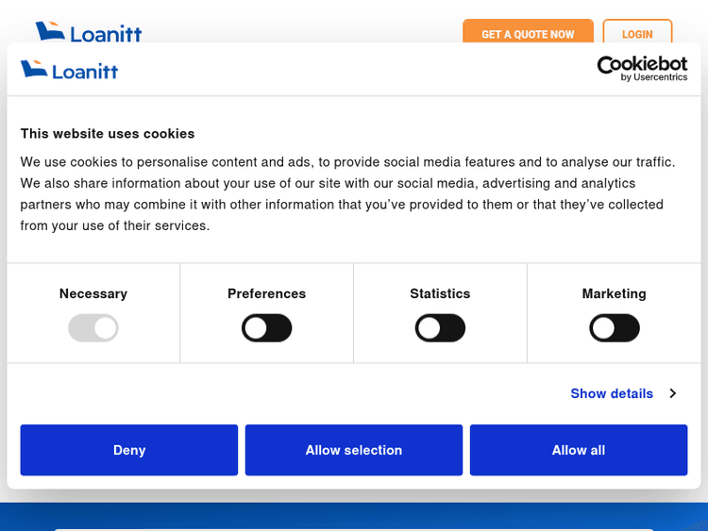Select the Statistics category label
This screenshot has height=531, width=708.
click(440, 293)
